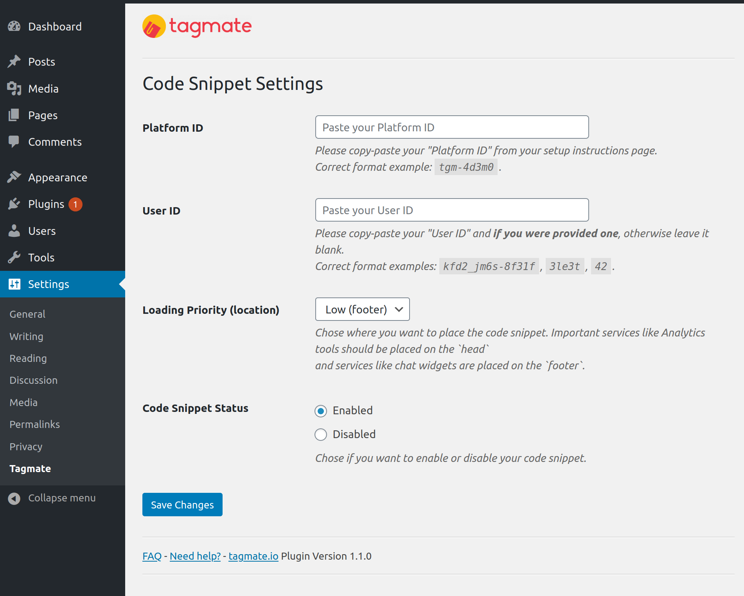Go to the Users menu
This screenshot has width=744, height=596.
click(63, 231)
